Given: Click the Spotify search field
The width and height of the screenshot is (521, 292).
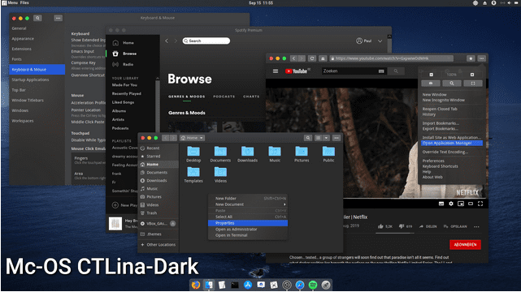Looking at the screenshot, I should [206, 41].
